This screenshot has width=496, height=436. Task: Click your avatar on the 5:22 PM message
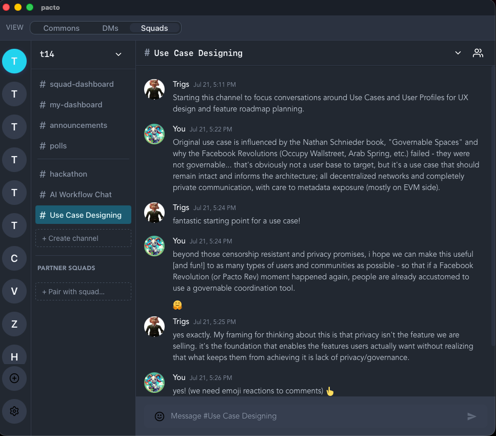(154, 134)
